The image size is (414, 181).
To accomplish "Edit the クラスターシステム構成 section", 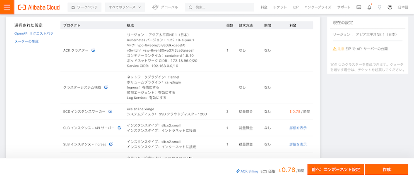I will 106,87.
